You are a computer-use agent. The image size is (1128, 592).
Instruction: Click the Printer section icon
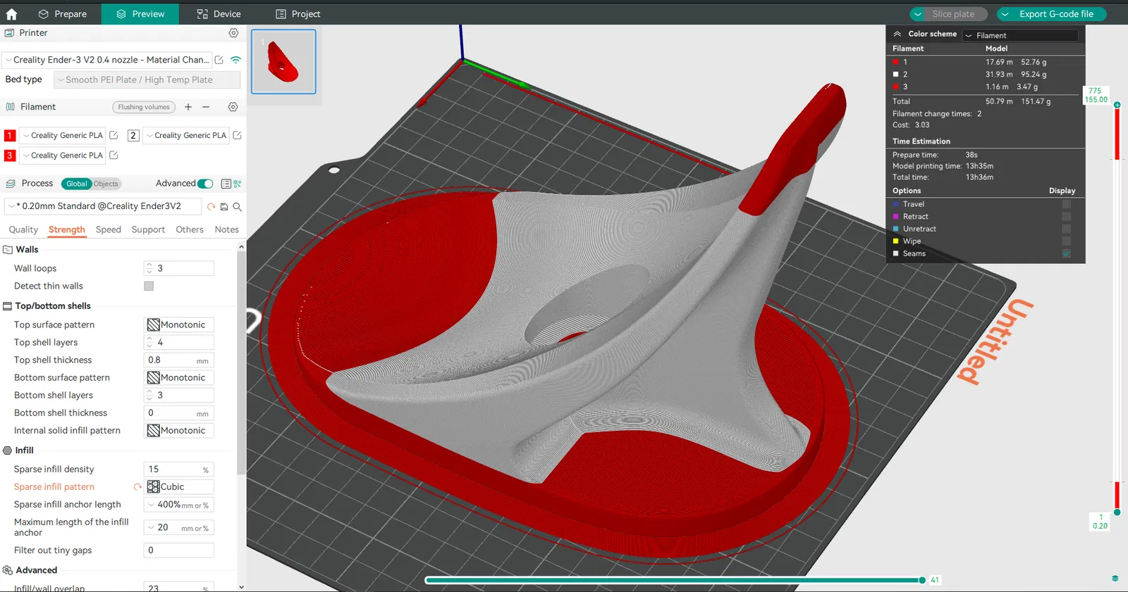click(9, 33)
